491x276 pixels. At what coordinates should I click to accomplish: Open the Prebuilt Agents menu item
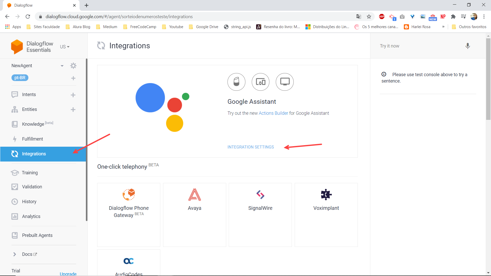point(43,235)
